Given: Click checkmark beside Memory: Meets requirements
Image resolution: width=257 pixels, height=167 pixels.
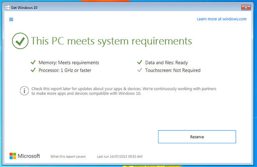Looking at the screenshot, I should pyautogui.click(x=33, y=62).
